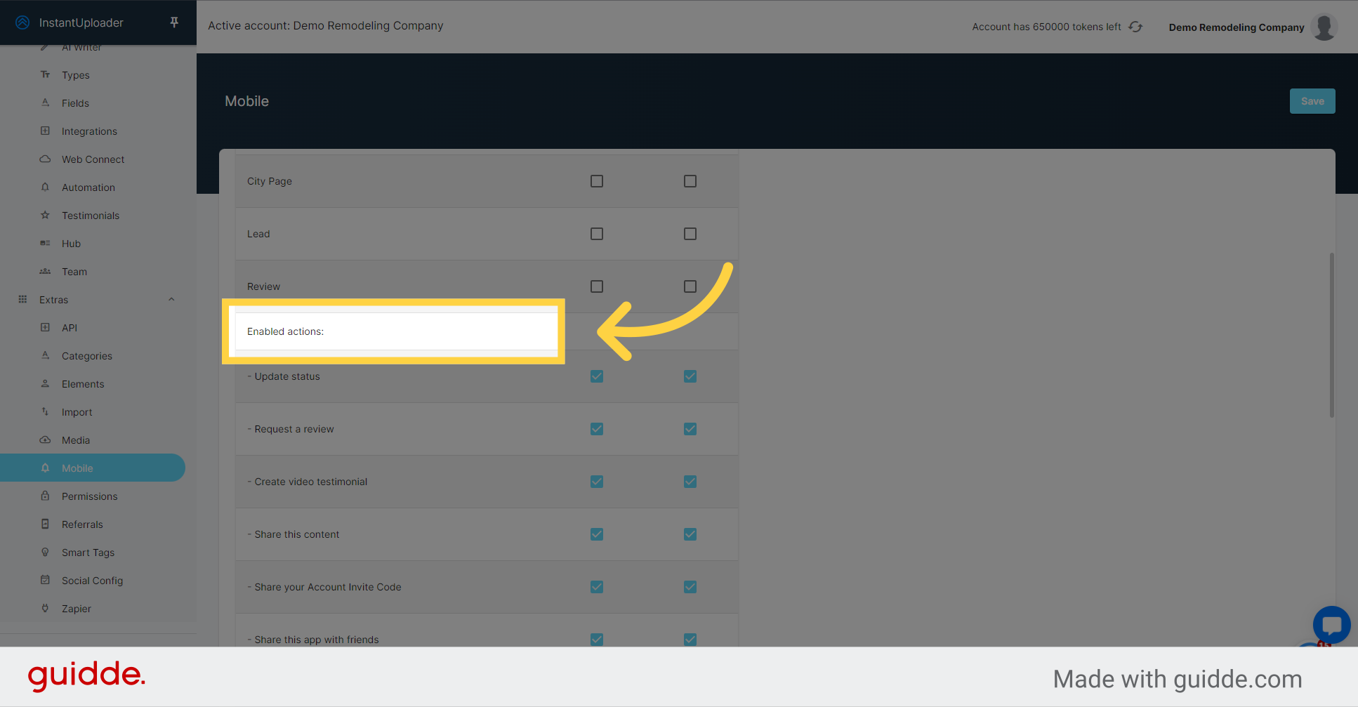Viewport: 1358px width, 707px height.
Task: Check the City Page first checkbox
Action: [x=596, y=180]
